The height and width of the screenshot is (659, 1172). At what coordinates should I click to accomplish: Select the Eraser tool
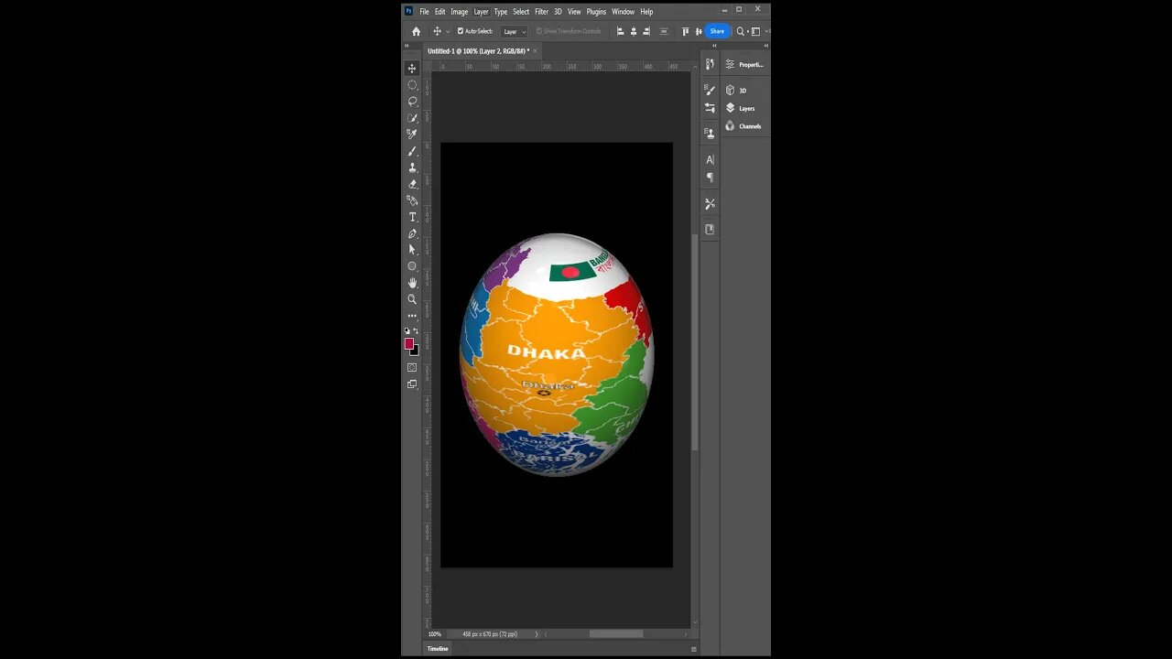(x=412, y=184)
